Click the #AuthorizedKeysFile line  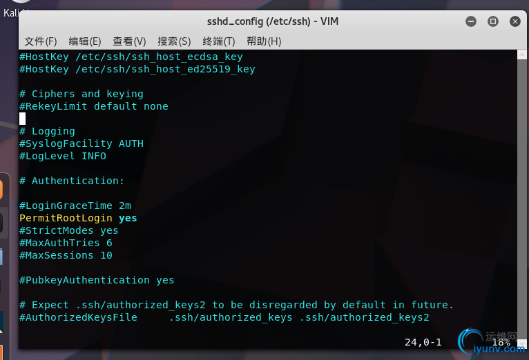click(x=224, y=317)
